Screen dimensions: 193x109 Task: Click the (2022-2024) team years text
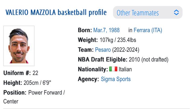(126, 50)
